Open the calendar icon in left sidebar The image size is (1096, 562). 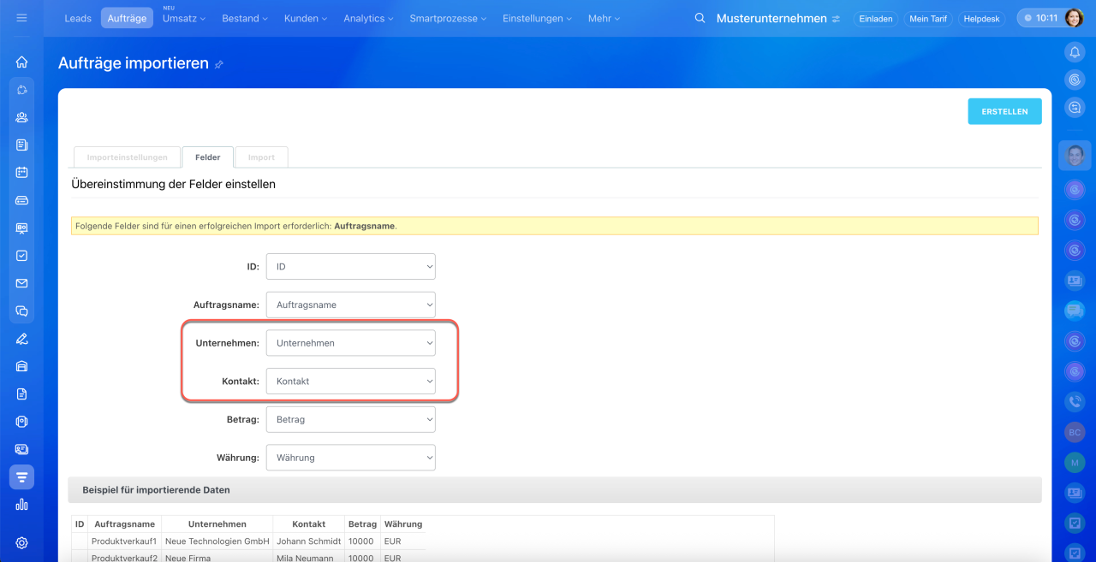(x=21, y=172)
